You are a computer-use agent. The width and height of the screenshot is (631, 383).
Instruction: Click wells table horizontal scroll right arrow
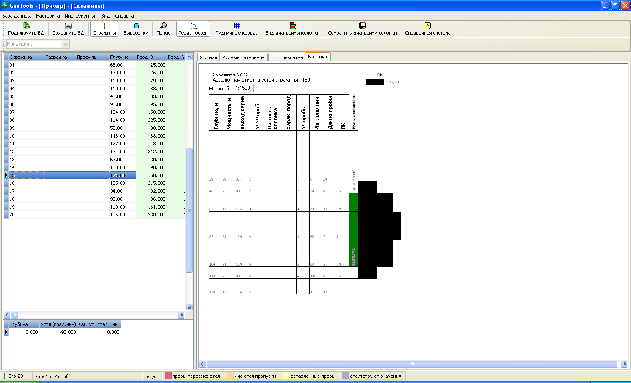tap(182, 315)
